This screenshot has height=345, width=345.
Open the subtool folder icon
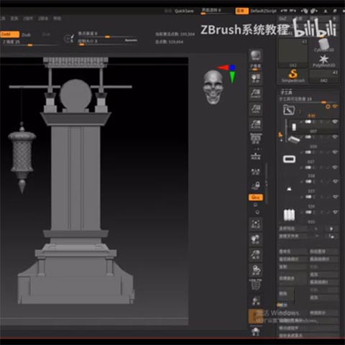288,110
